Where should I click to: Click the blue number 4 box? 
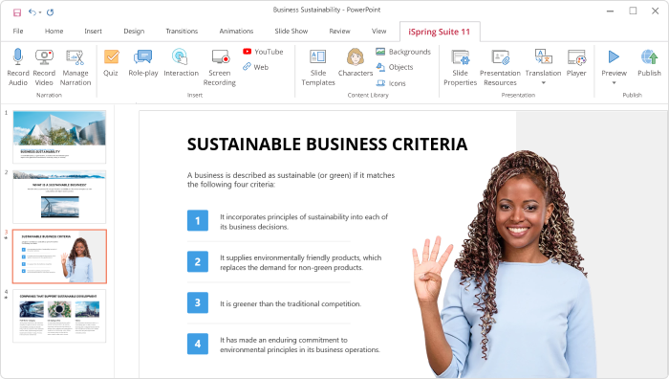(x=198, y=344)
